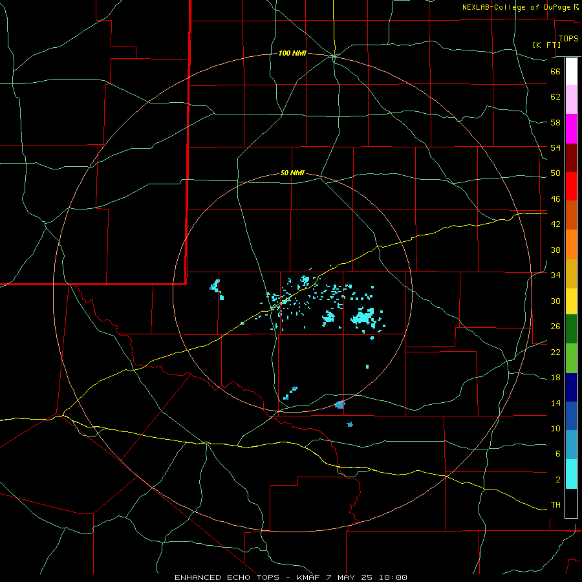The height and width of the screenshot is (582, 582).
Task: Click the legend value "14"
Action: pos(555,403)
